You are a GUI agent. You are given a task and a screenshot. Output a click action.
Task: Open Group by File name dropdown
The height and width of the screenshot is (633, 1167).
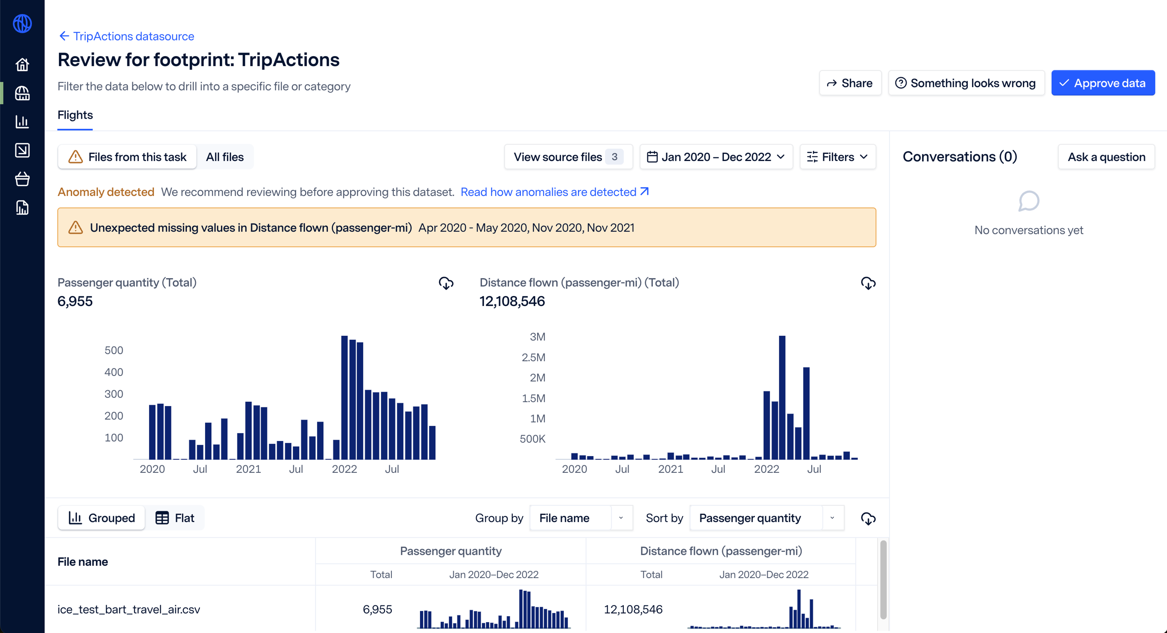(x=581, y=518)
